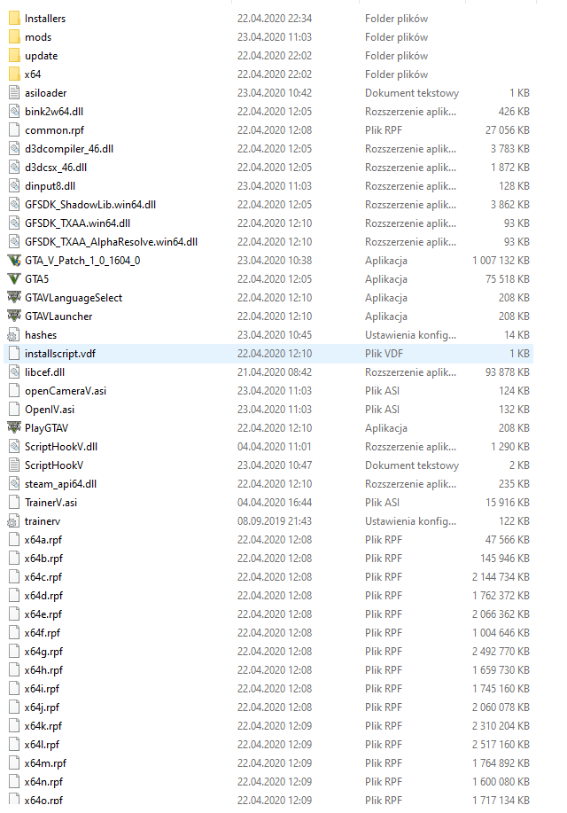
Task: Click the hashes config file icon
Action: [13, 335]
